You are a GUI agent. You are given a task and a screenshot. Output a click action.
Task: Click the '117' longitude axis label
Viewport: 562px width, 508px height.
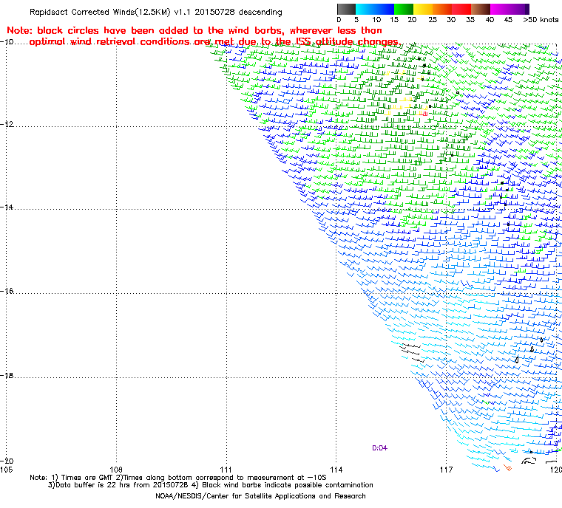(x=446, y=470)
